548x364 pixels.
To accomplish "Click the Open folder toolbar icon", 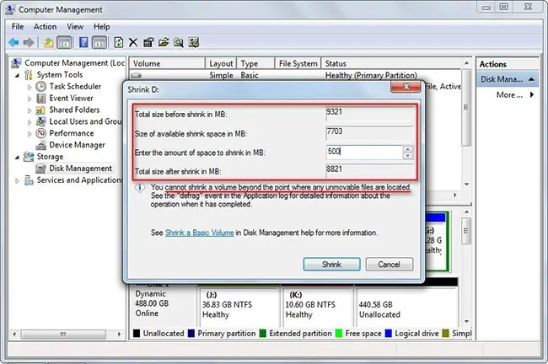I will point(164,43).
